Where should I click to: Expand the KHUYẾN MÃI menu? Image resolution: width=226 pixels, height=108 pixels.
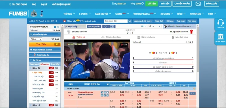197,14
